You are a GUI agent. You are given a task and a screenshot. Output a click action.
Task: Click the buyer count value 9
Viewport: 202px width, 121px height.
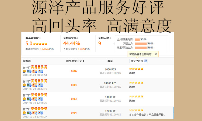100,44
